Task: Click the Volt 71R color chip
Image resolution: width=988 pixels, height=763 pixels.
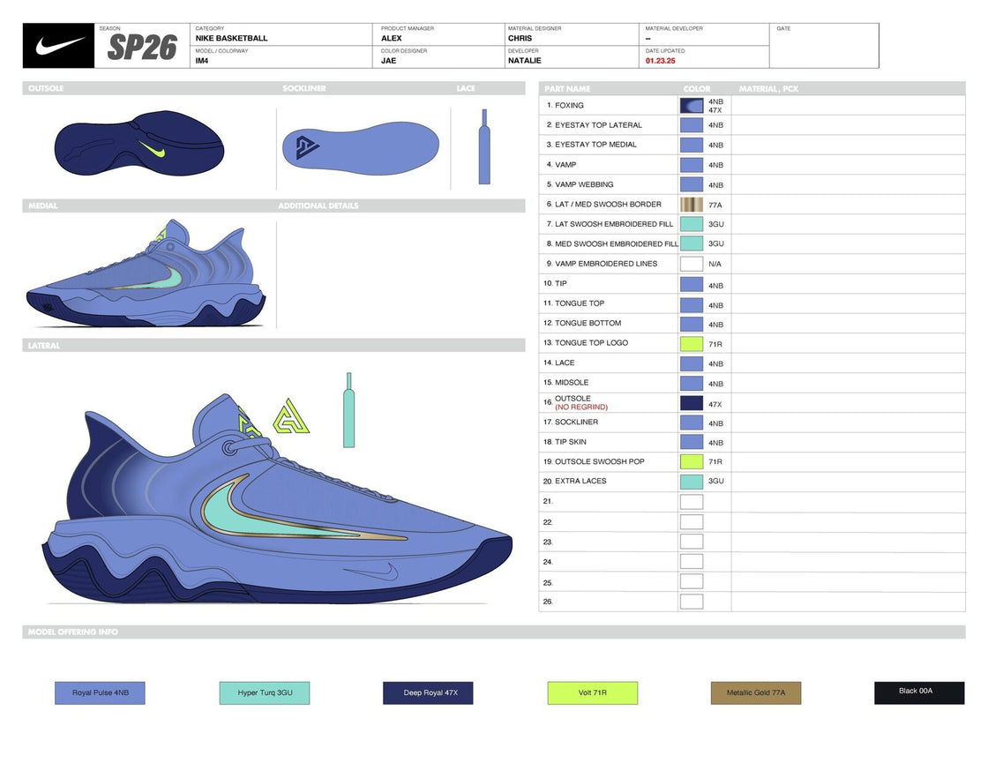Action: [x=592, y=692]
